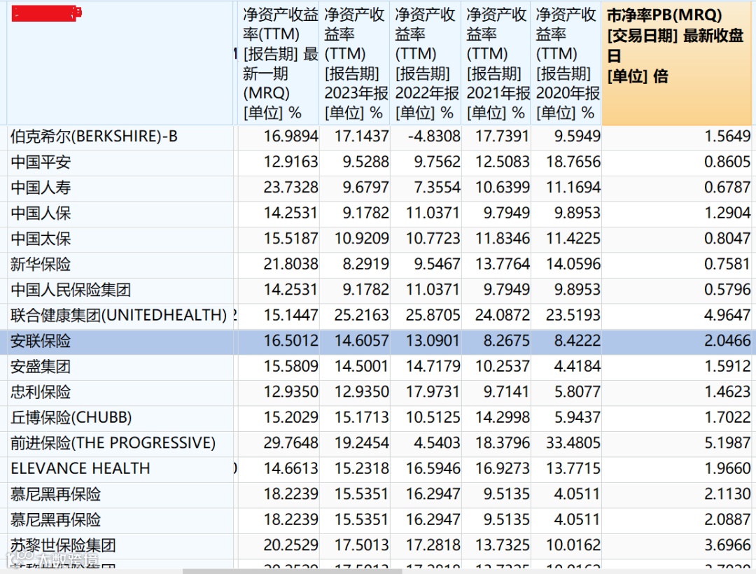Click 新华保险 PB value 0.7581
Screen dimensions: 756x574
727,264
